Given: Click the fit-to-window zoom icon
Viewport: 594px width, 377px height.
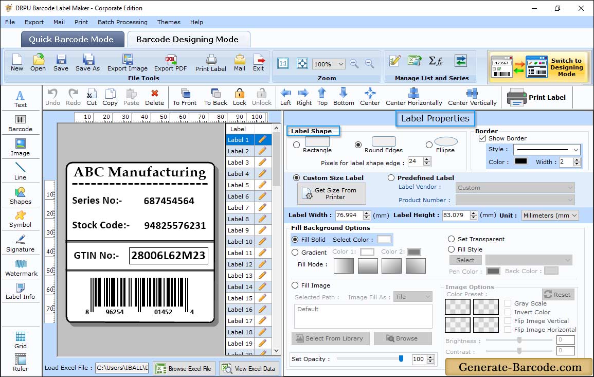Looking at the screenshot, I should click(x=302, y=63).
